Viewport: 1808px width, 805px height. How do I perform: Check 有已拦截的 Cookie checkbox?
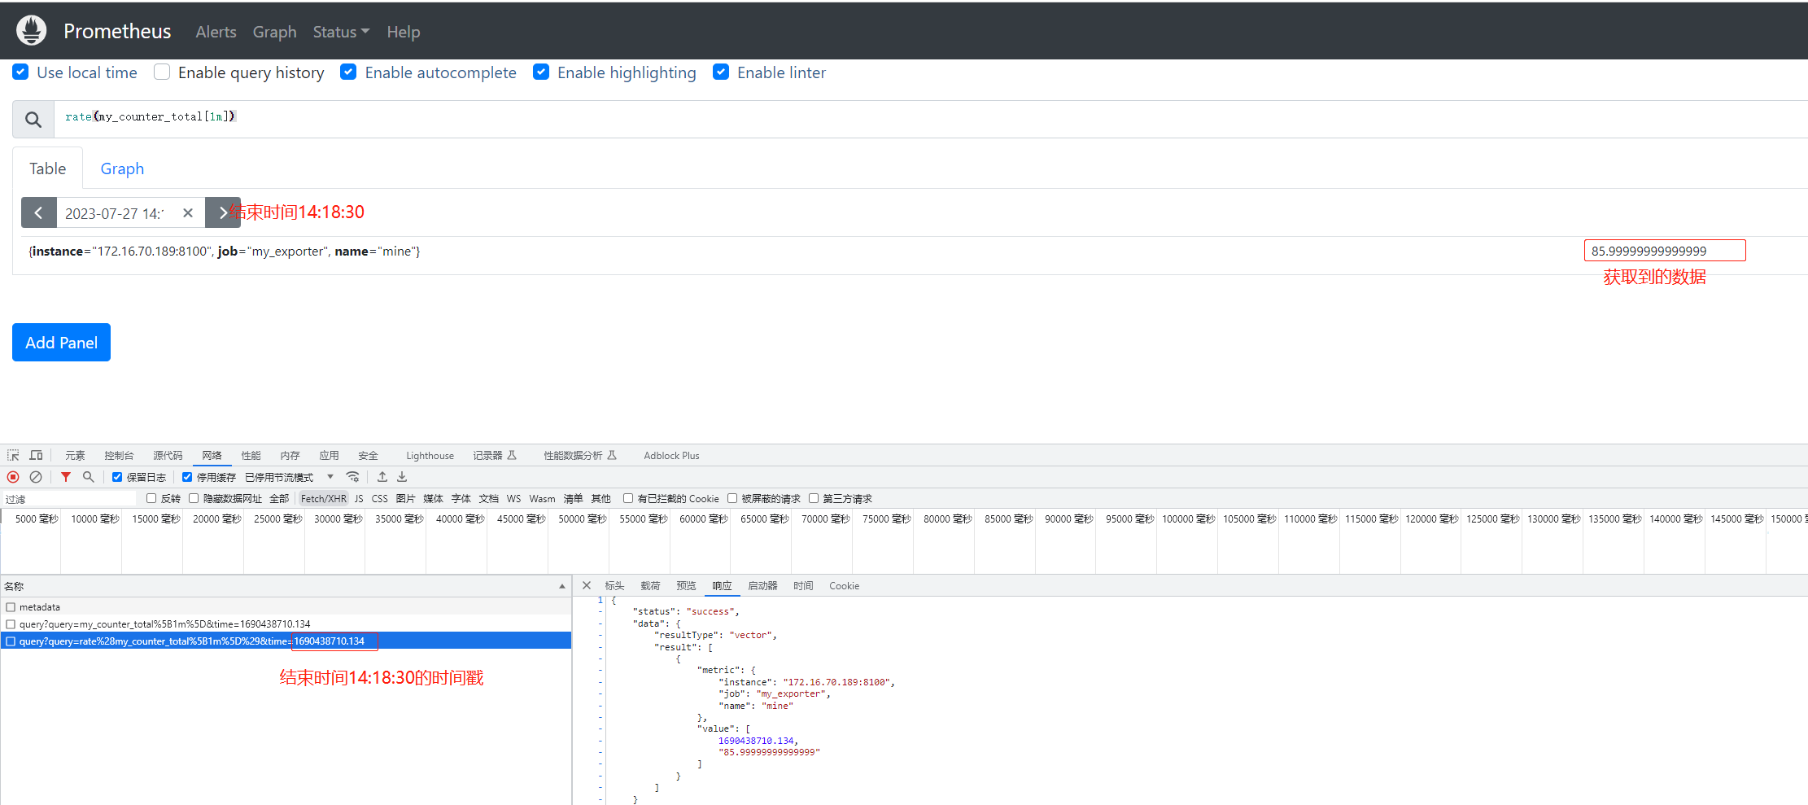point(628,498)
